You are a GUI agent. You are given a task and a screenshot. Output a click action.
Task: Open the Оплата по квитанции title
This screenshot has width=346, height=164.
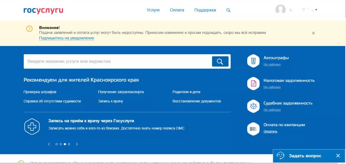(x=284, y=125)
